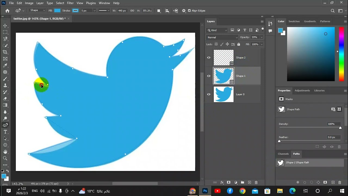
Task: Delete layer using Layers trash icon
Action: tap(256, 182)
